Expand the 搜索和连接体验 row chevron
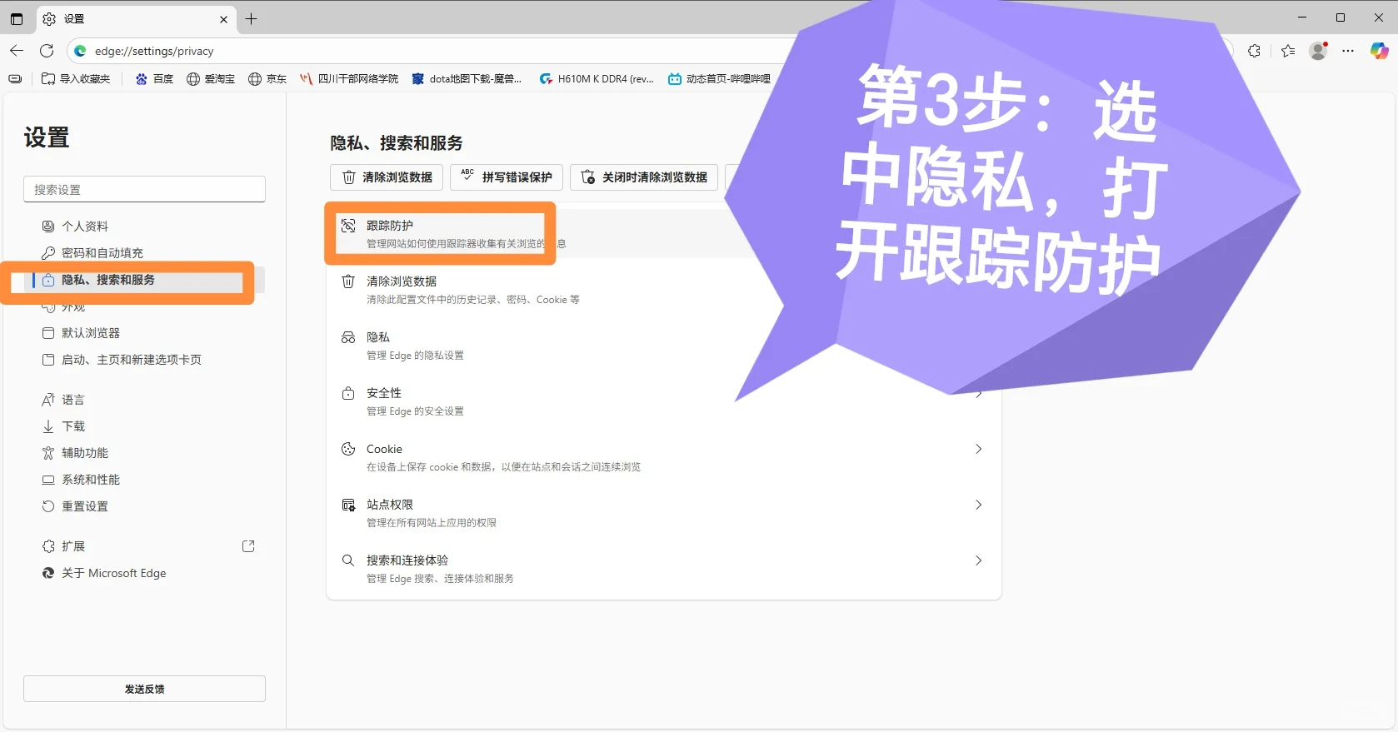Viewport: 1398px width, 732px height. click(978, 560)
